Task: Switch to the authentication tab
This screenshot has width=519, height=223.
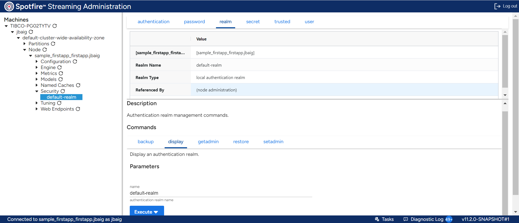Action: (153, 22)
